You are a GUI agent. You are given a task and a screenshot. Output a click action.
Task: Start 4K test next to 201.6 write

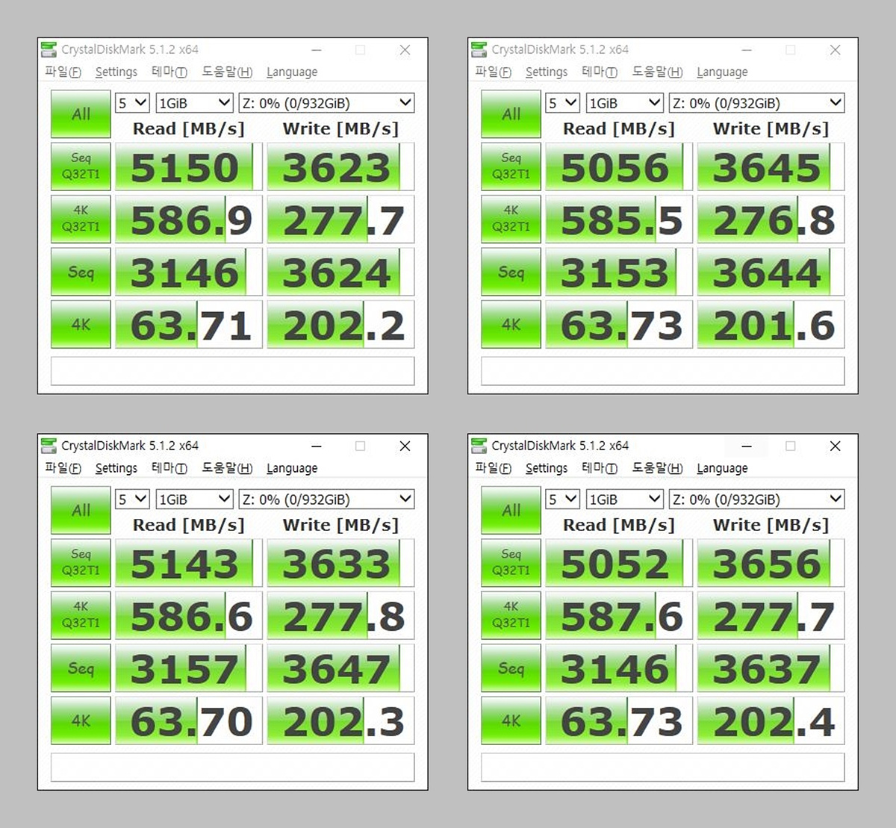tap(511, 324)
